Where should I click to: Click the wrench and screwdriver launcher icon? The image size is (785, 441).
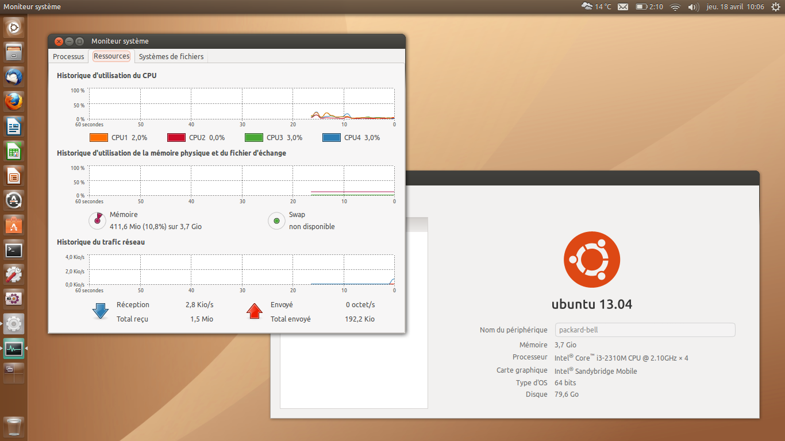pos(14,274)
